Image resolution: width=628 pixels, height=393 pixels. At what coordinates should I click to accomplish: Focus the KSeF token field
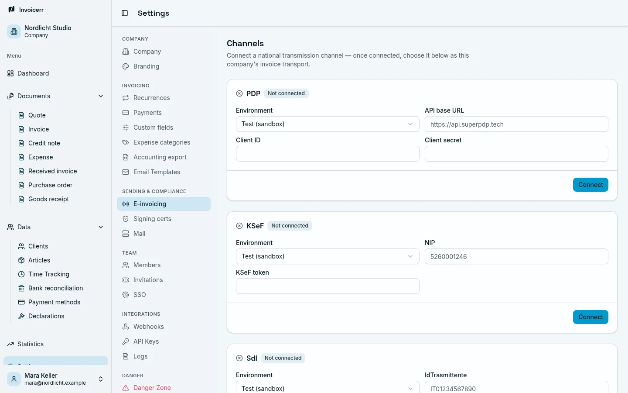(328, 286)
